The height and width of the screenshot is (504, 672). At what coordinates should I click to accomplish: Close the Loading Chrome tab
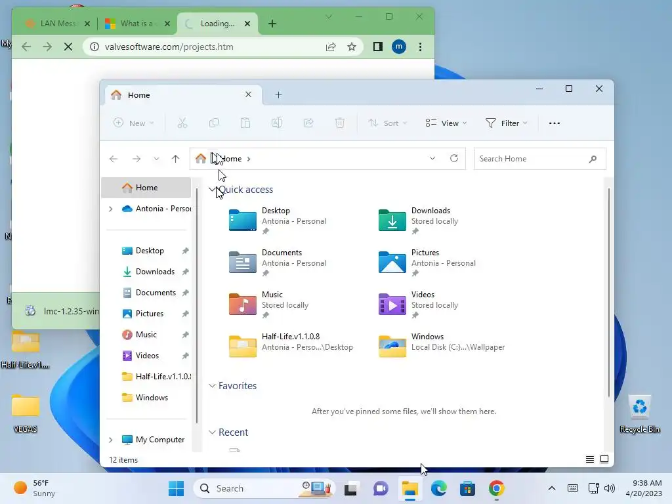[x=247, y=24]
